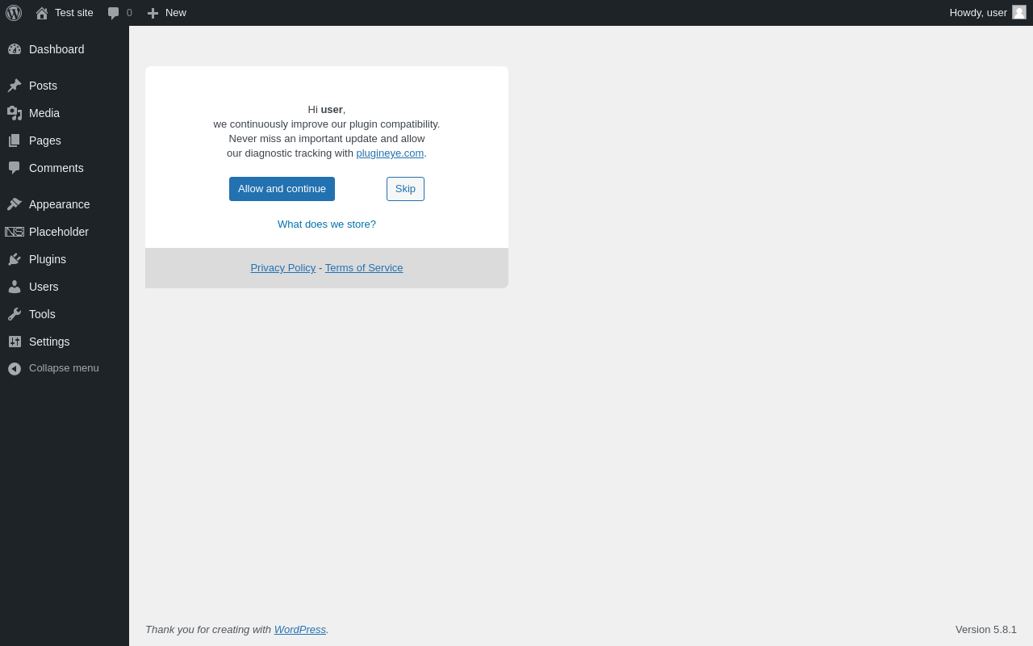Open the Privacy Policy link

pos(283,268)
